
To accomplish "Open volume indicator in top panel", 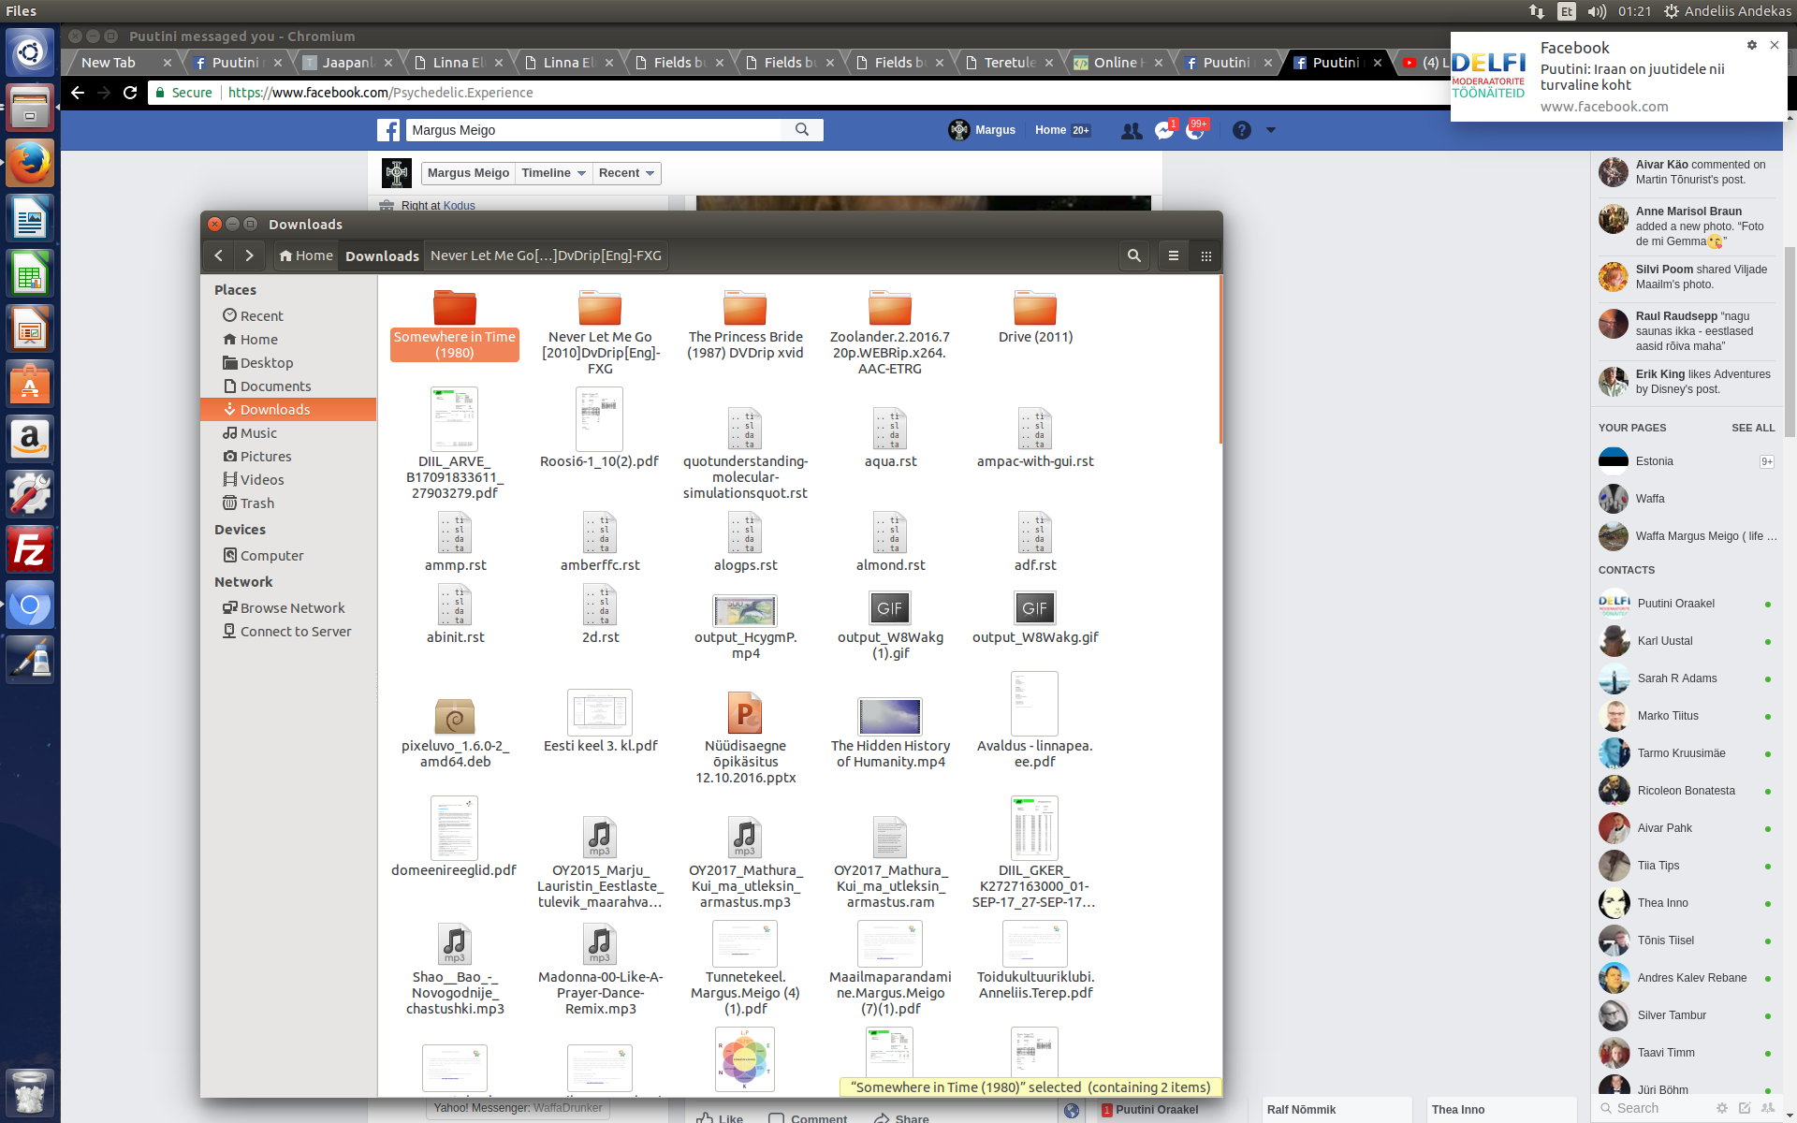I will pyautogui.click(x=1597, y=11).
